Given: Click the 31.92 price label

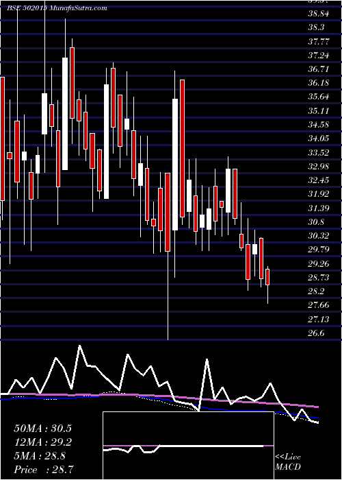Looking at the screenshot, I should click(319, 194).
